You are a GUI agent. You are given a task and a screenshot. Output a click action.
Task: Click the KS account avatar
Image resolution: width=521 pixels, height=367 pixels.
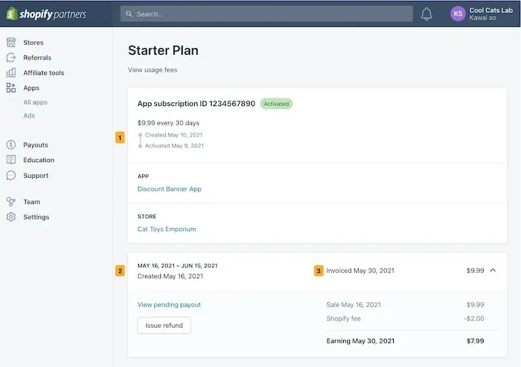pos(458,14)
